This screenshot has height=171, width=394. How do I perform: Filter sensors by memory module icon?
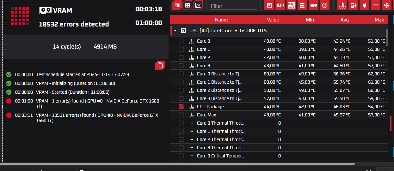click(x=314, y=5)
